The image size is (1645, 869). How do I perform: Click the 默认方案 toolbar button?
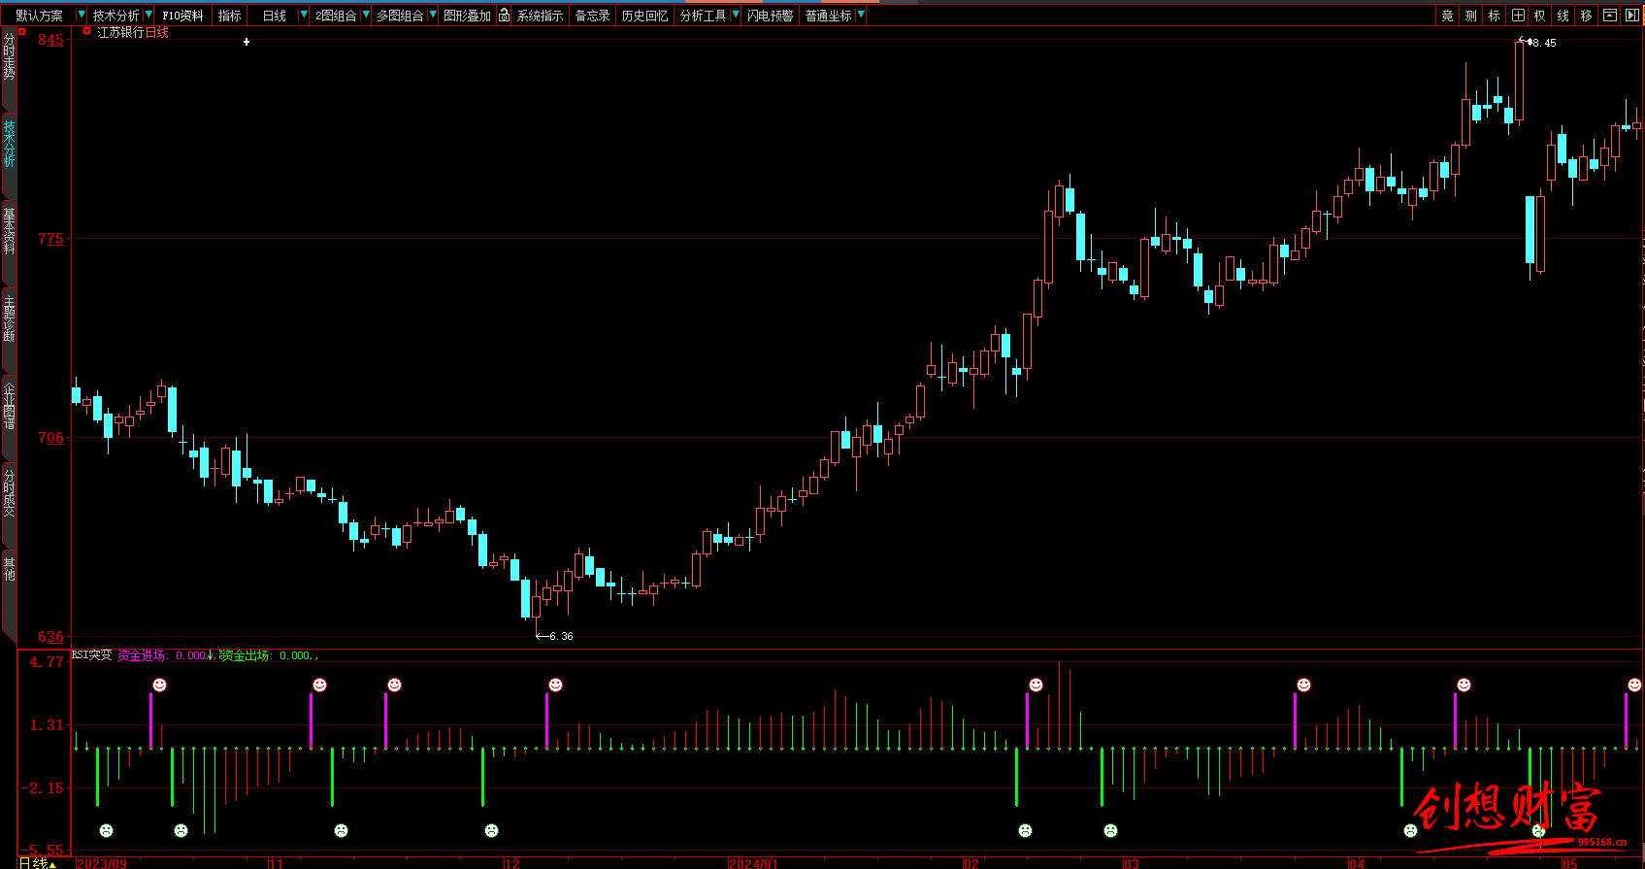tap(40, 16)
